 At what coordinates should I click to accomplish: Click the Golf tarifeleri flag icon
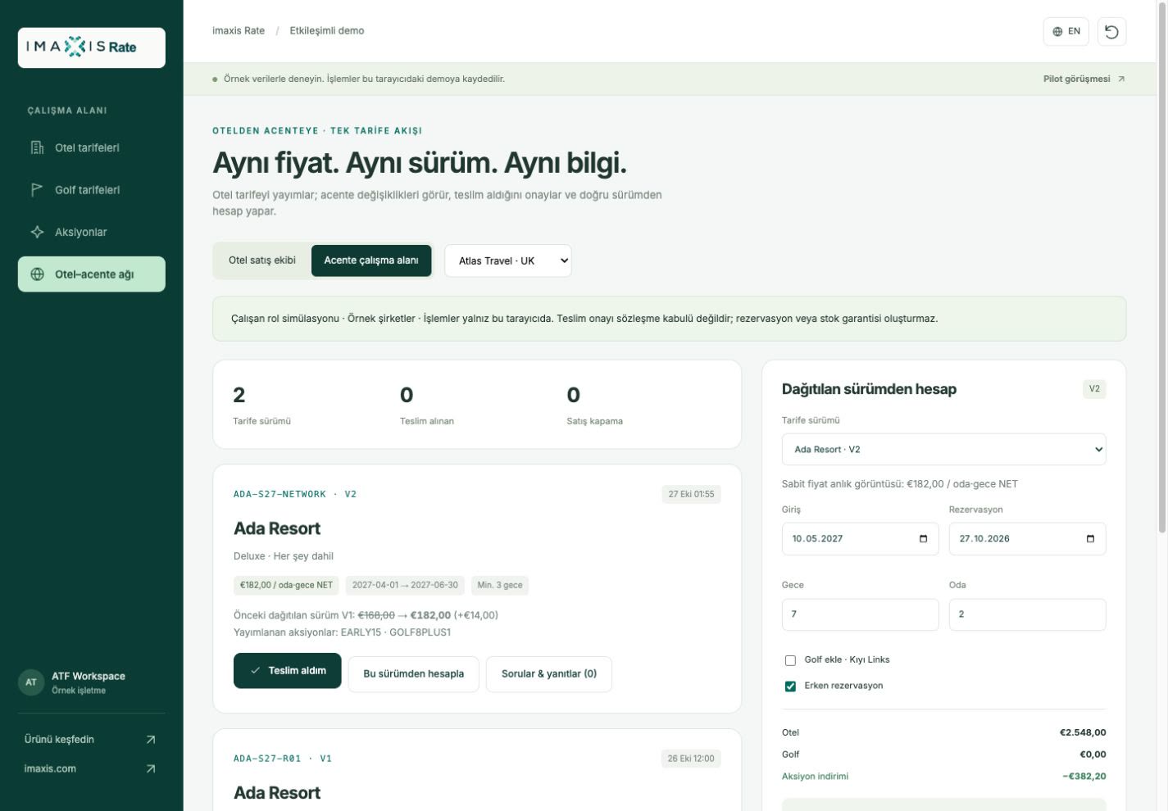click(37, 190)
